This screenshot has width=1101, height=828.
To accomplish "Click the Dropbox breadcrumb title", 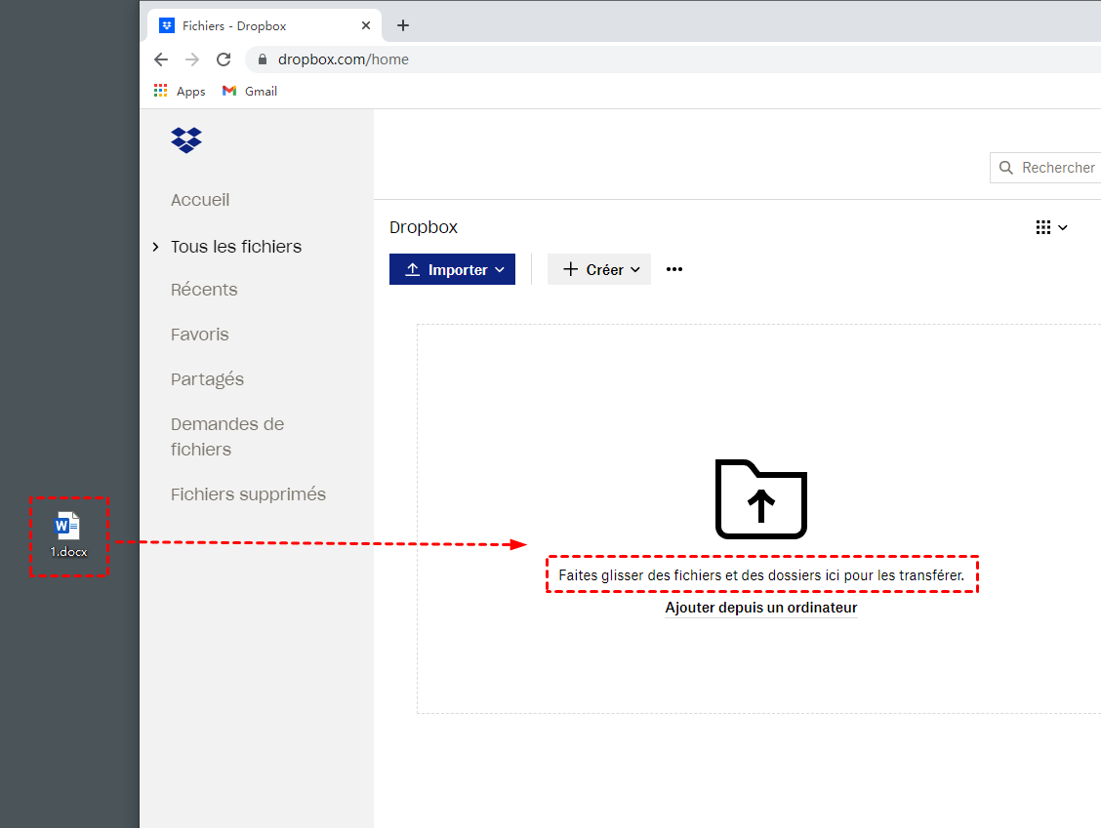I will [424, 227].
